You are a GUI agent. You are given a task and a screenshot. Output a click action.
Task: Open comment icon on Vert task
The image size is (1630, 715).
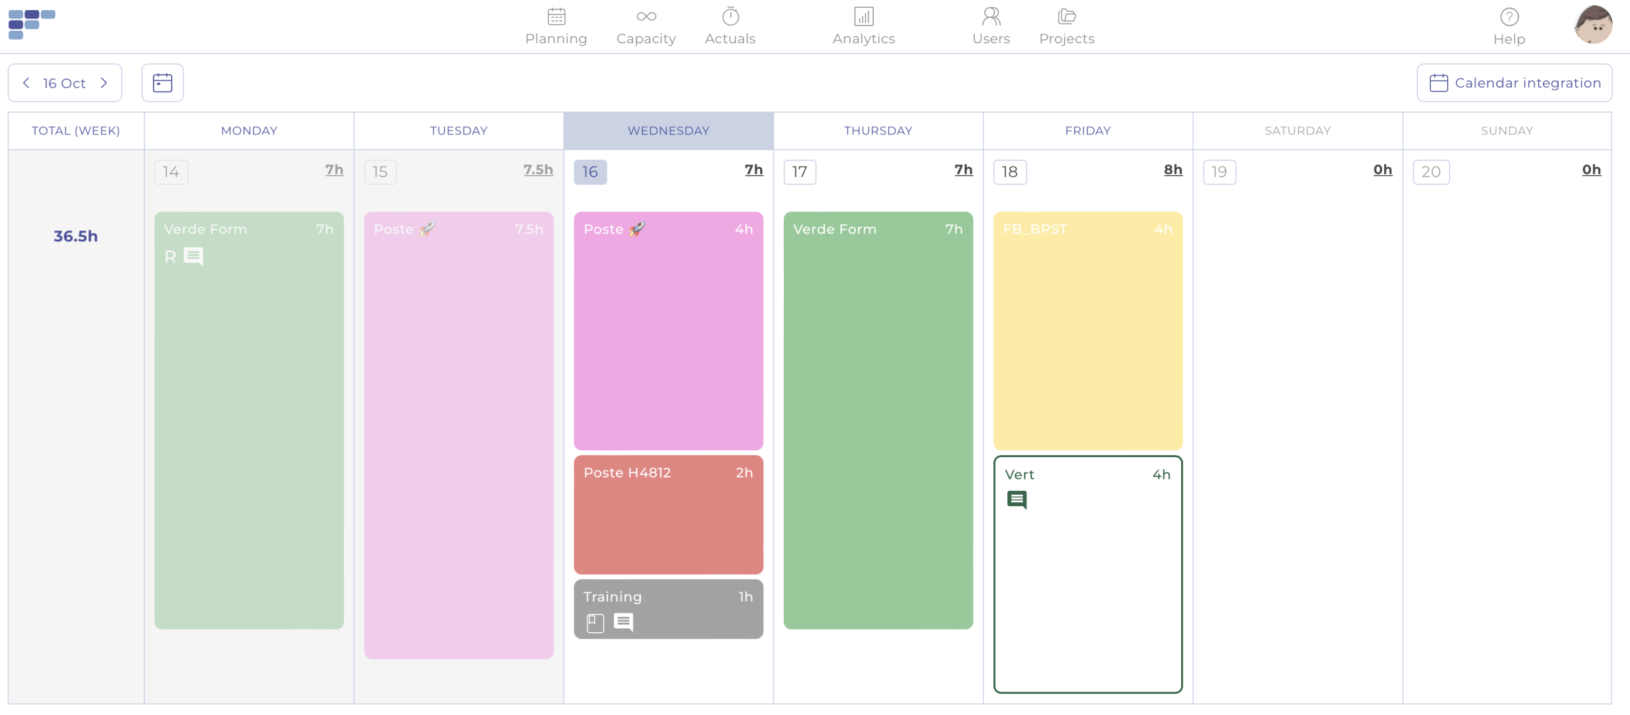pos(1017,500)
